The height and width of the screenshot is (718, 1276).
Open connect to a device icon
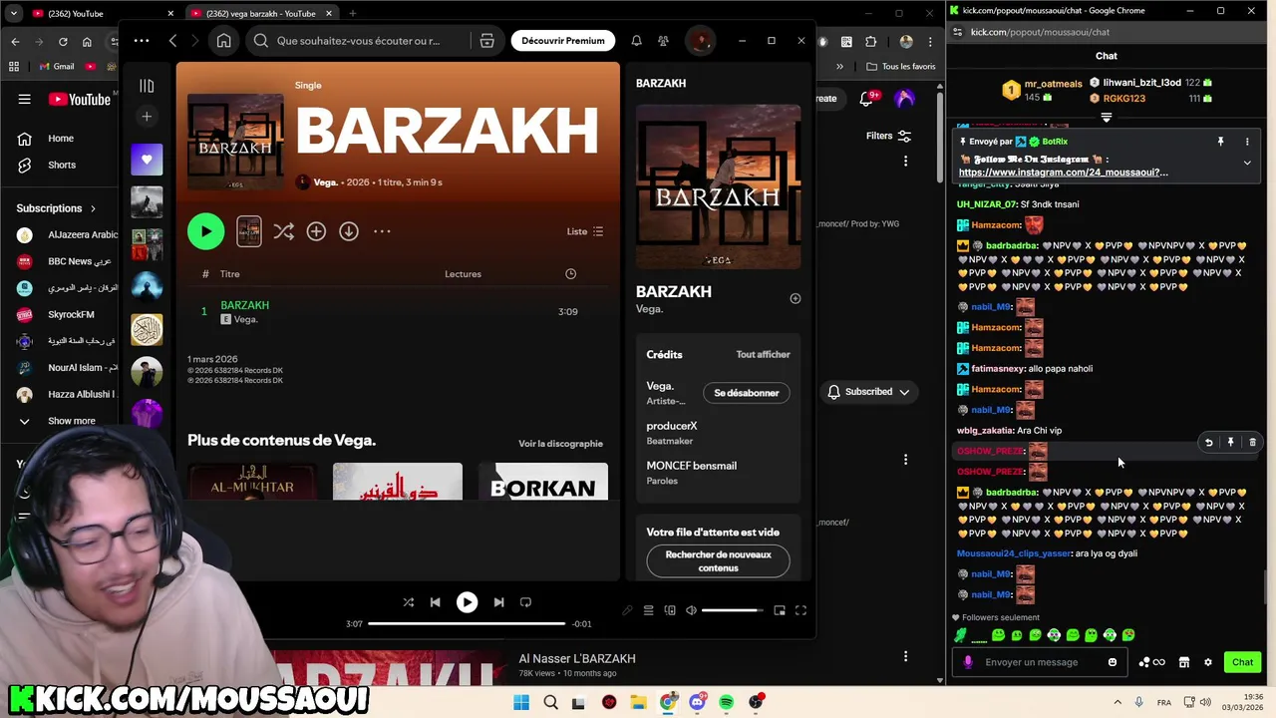[x=670, y=610]
